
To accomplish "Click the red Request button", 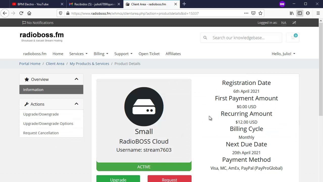I will click(170, 179).
